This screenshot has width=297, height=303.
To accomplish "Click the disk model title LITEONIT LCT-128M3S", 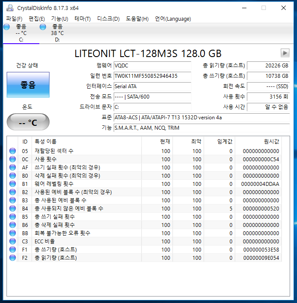I will (x=148, y=54).
